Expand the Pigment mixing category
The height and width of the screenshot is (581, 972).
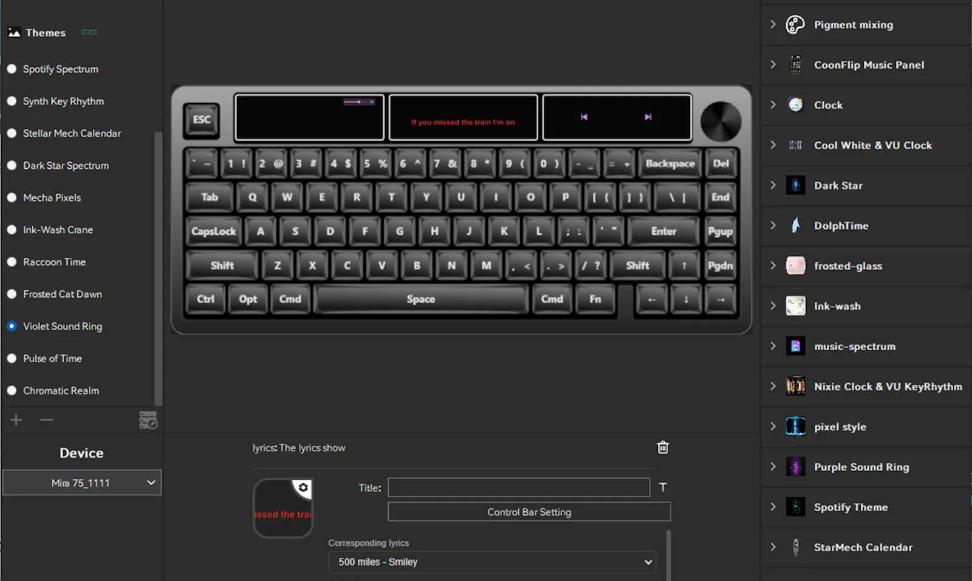[773, 24]
